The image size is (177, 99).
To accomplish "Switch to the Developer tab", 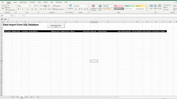I will 59,2.
